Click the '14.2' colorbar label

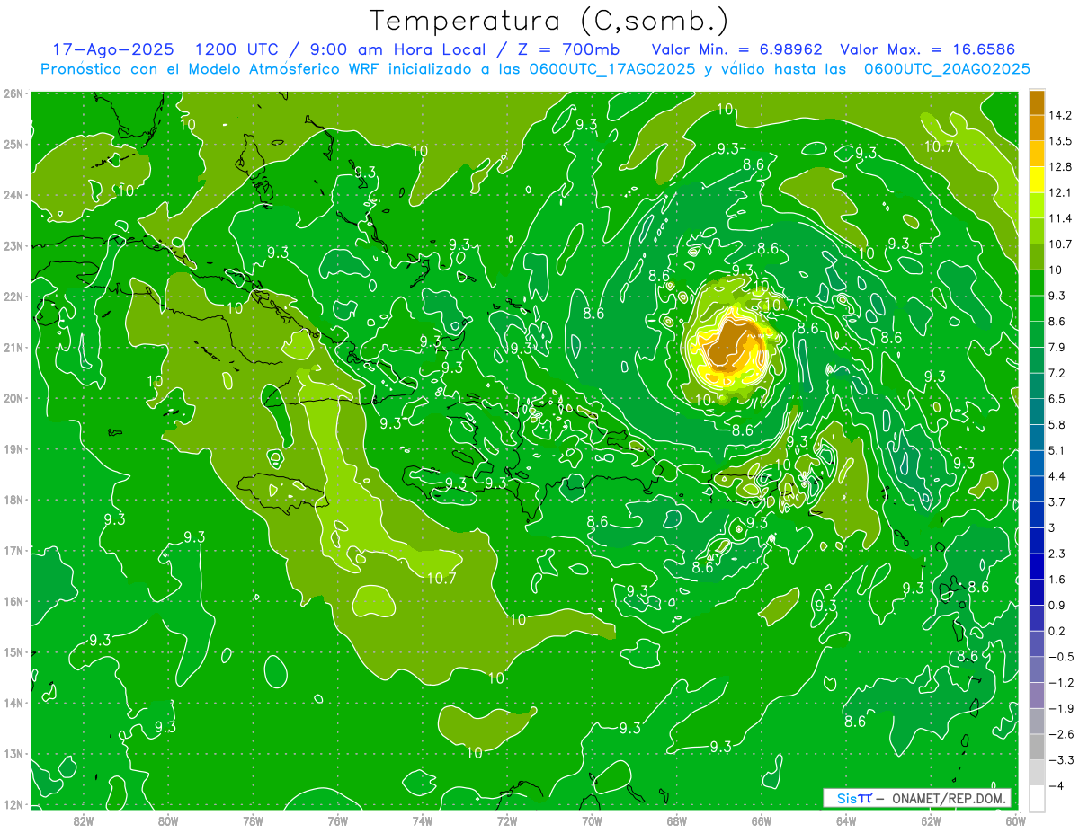coord(1061,115)
